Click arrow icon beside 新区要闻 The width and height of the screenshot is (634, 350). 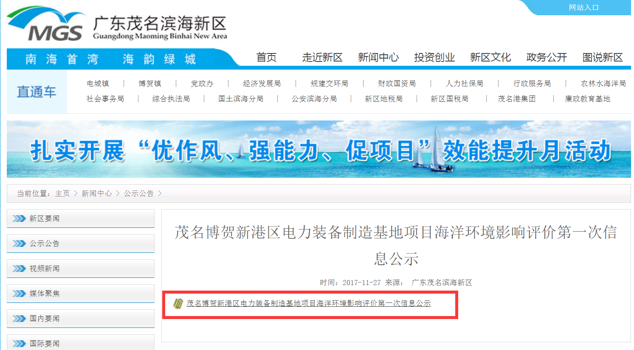coord(19,218)
